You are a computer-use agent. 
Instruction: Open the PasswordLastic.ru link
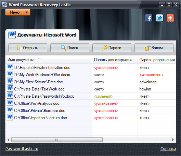coord(22,148)
